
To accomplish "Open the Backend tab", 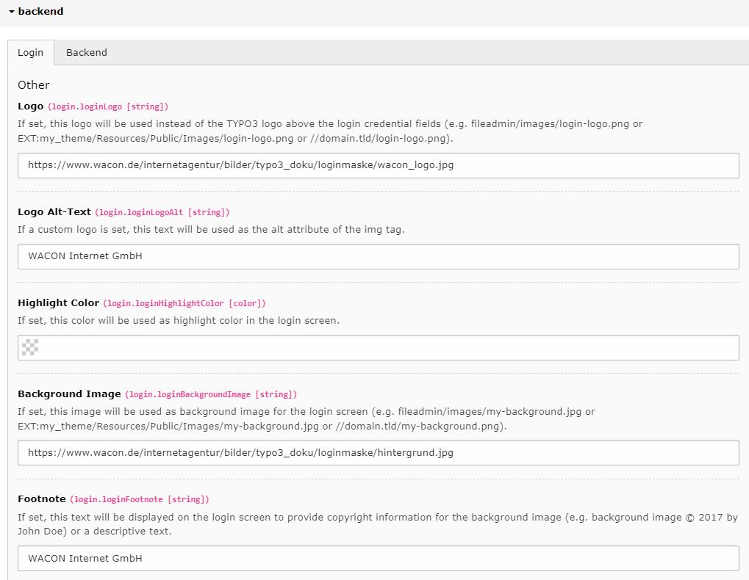I will (x=87, y=53).
